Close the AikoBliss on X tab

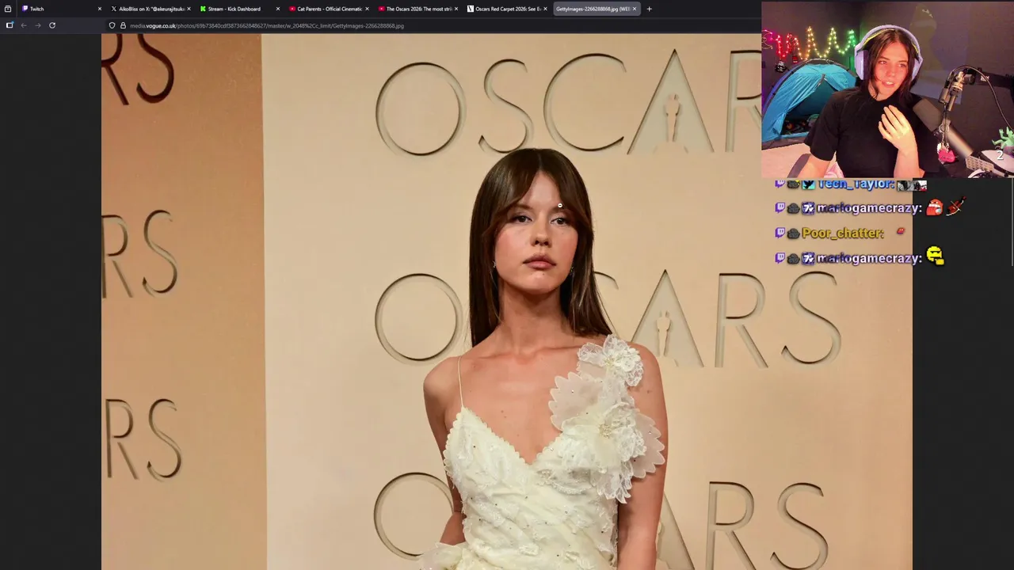[x=189, y=9]
